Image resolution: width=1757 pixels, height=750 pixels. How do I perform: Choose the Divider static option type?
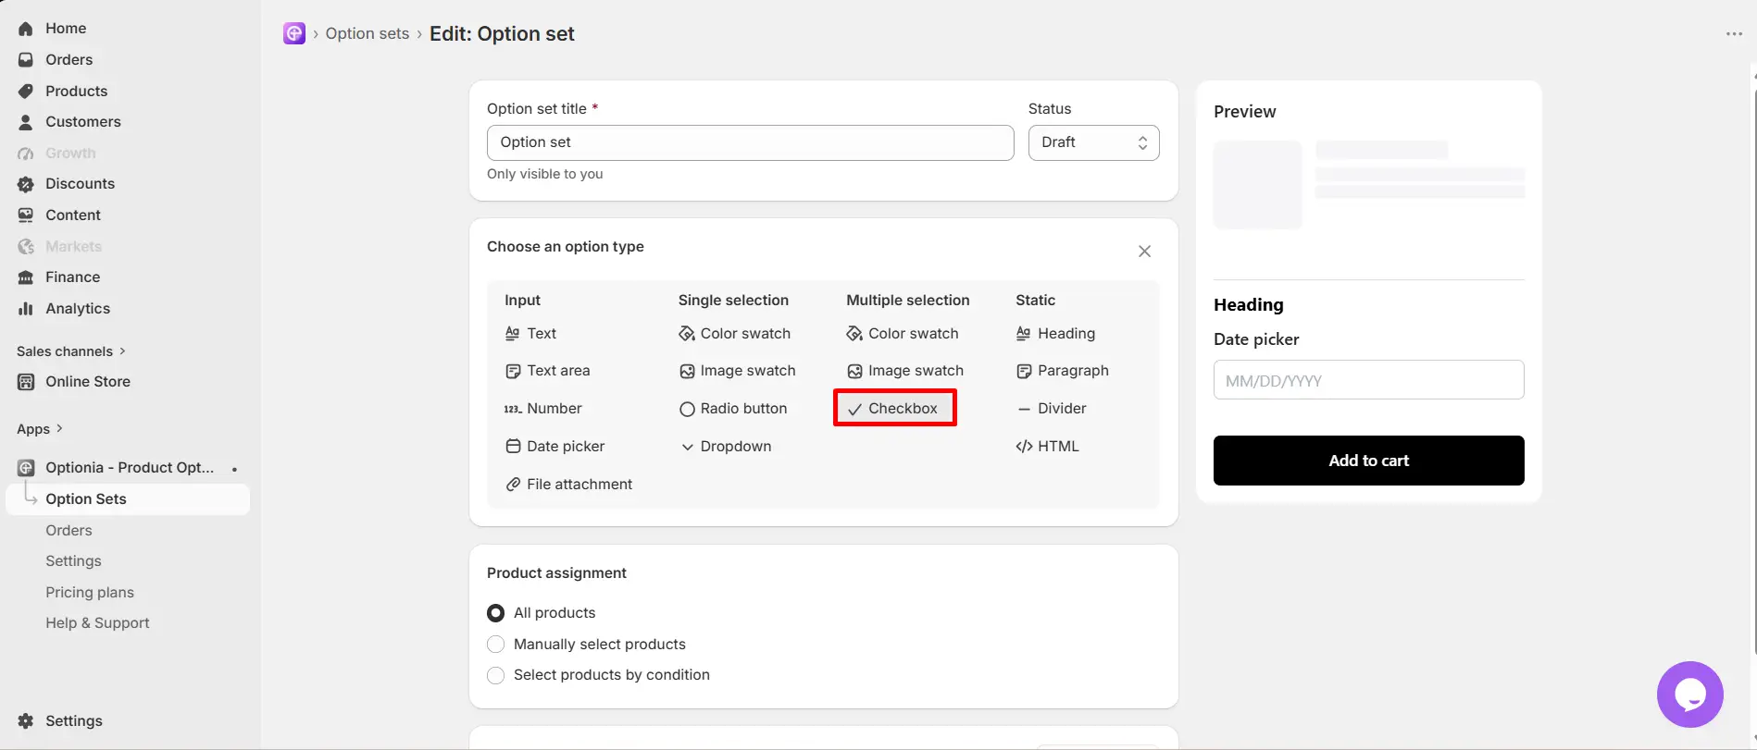point(1052,409)
